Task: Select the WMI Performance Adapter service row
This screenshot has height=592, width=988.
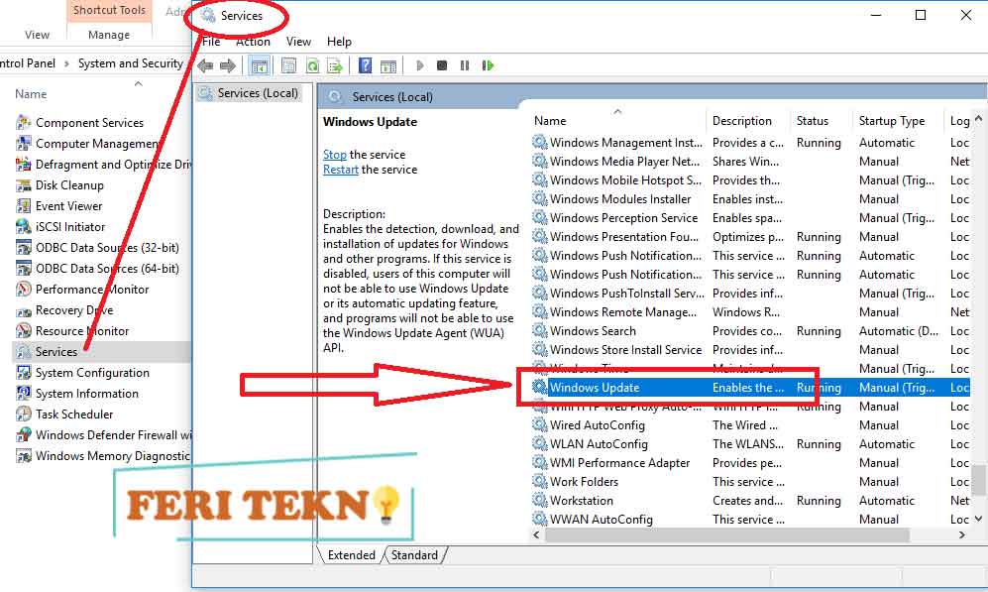Action: click(x=750, y=463)
